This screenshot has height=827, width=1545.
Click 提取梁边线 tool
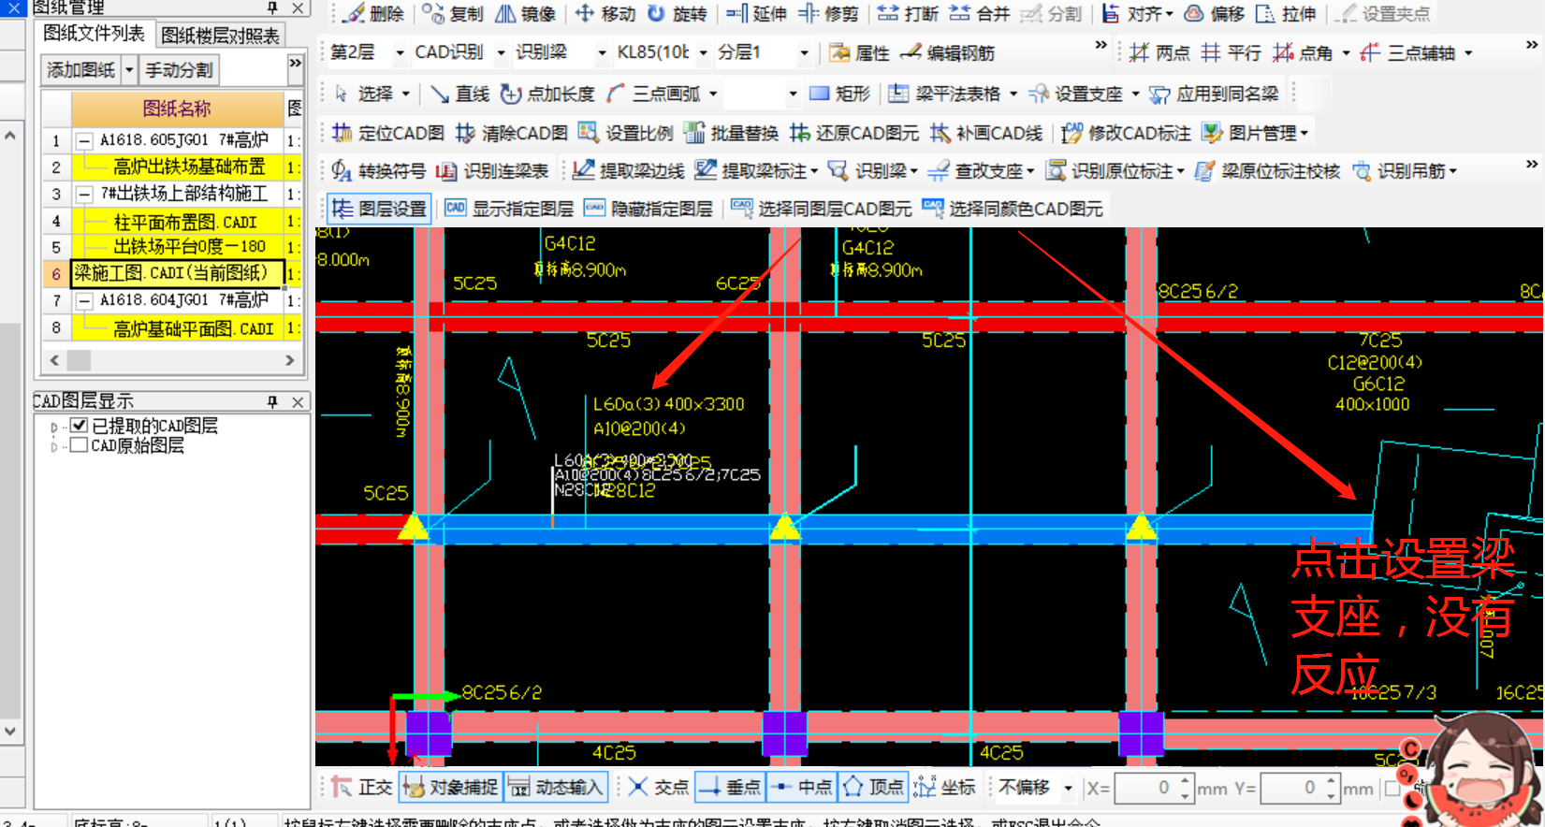628,170
